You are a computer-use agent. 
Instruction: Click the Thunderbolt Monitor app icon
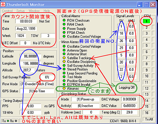[3, 4]
